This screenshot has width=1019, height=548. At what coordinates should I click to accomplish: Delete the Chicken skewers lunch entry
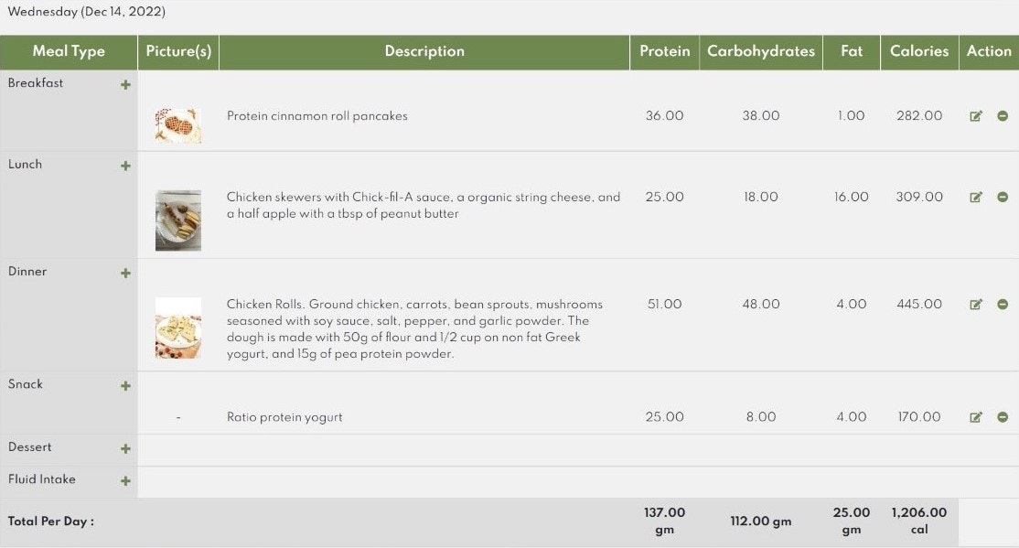tap(1003, 197)
